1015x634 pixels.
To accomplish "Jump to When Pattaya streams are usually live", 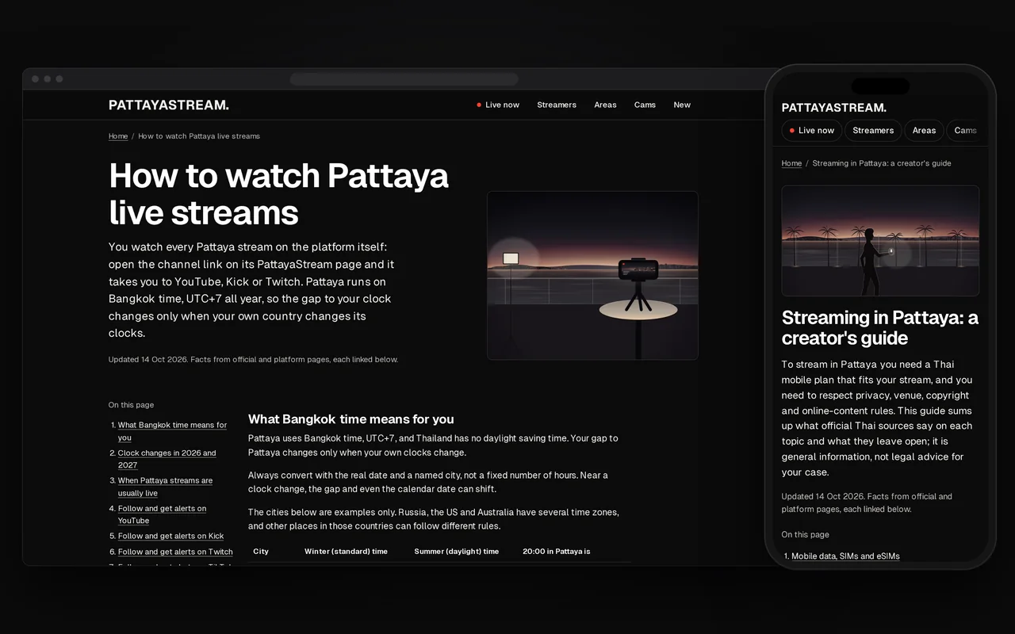I will tap(165, 487).
